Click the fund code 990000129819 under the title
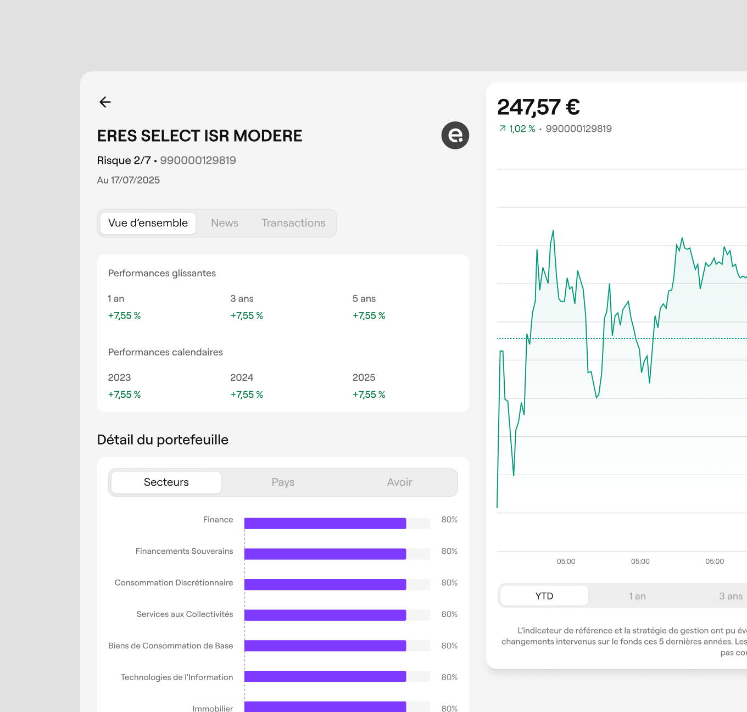The width and height of the screenshot is (747, 712). coord(198,160)
